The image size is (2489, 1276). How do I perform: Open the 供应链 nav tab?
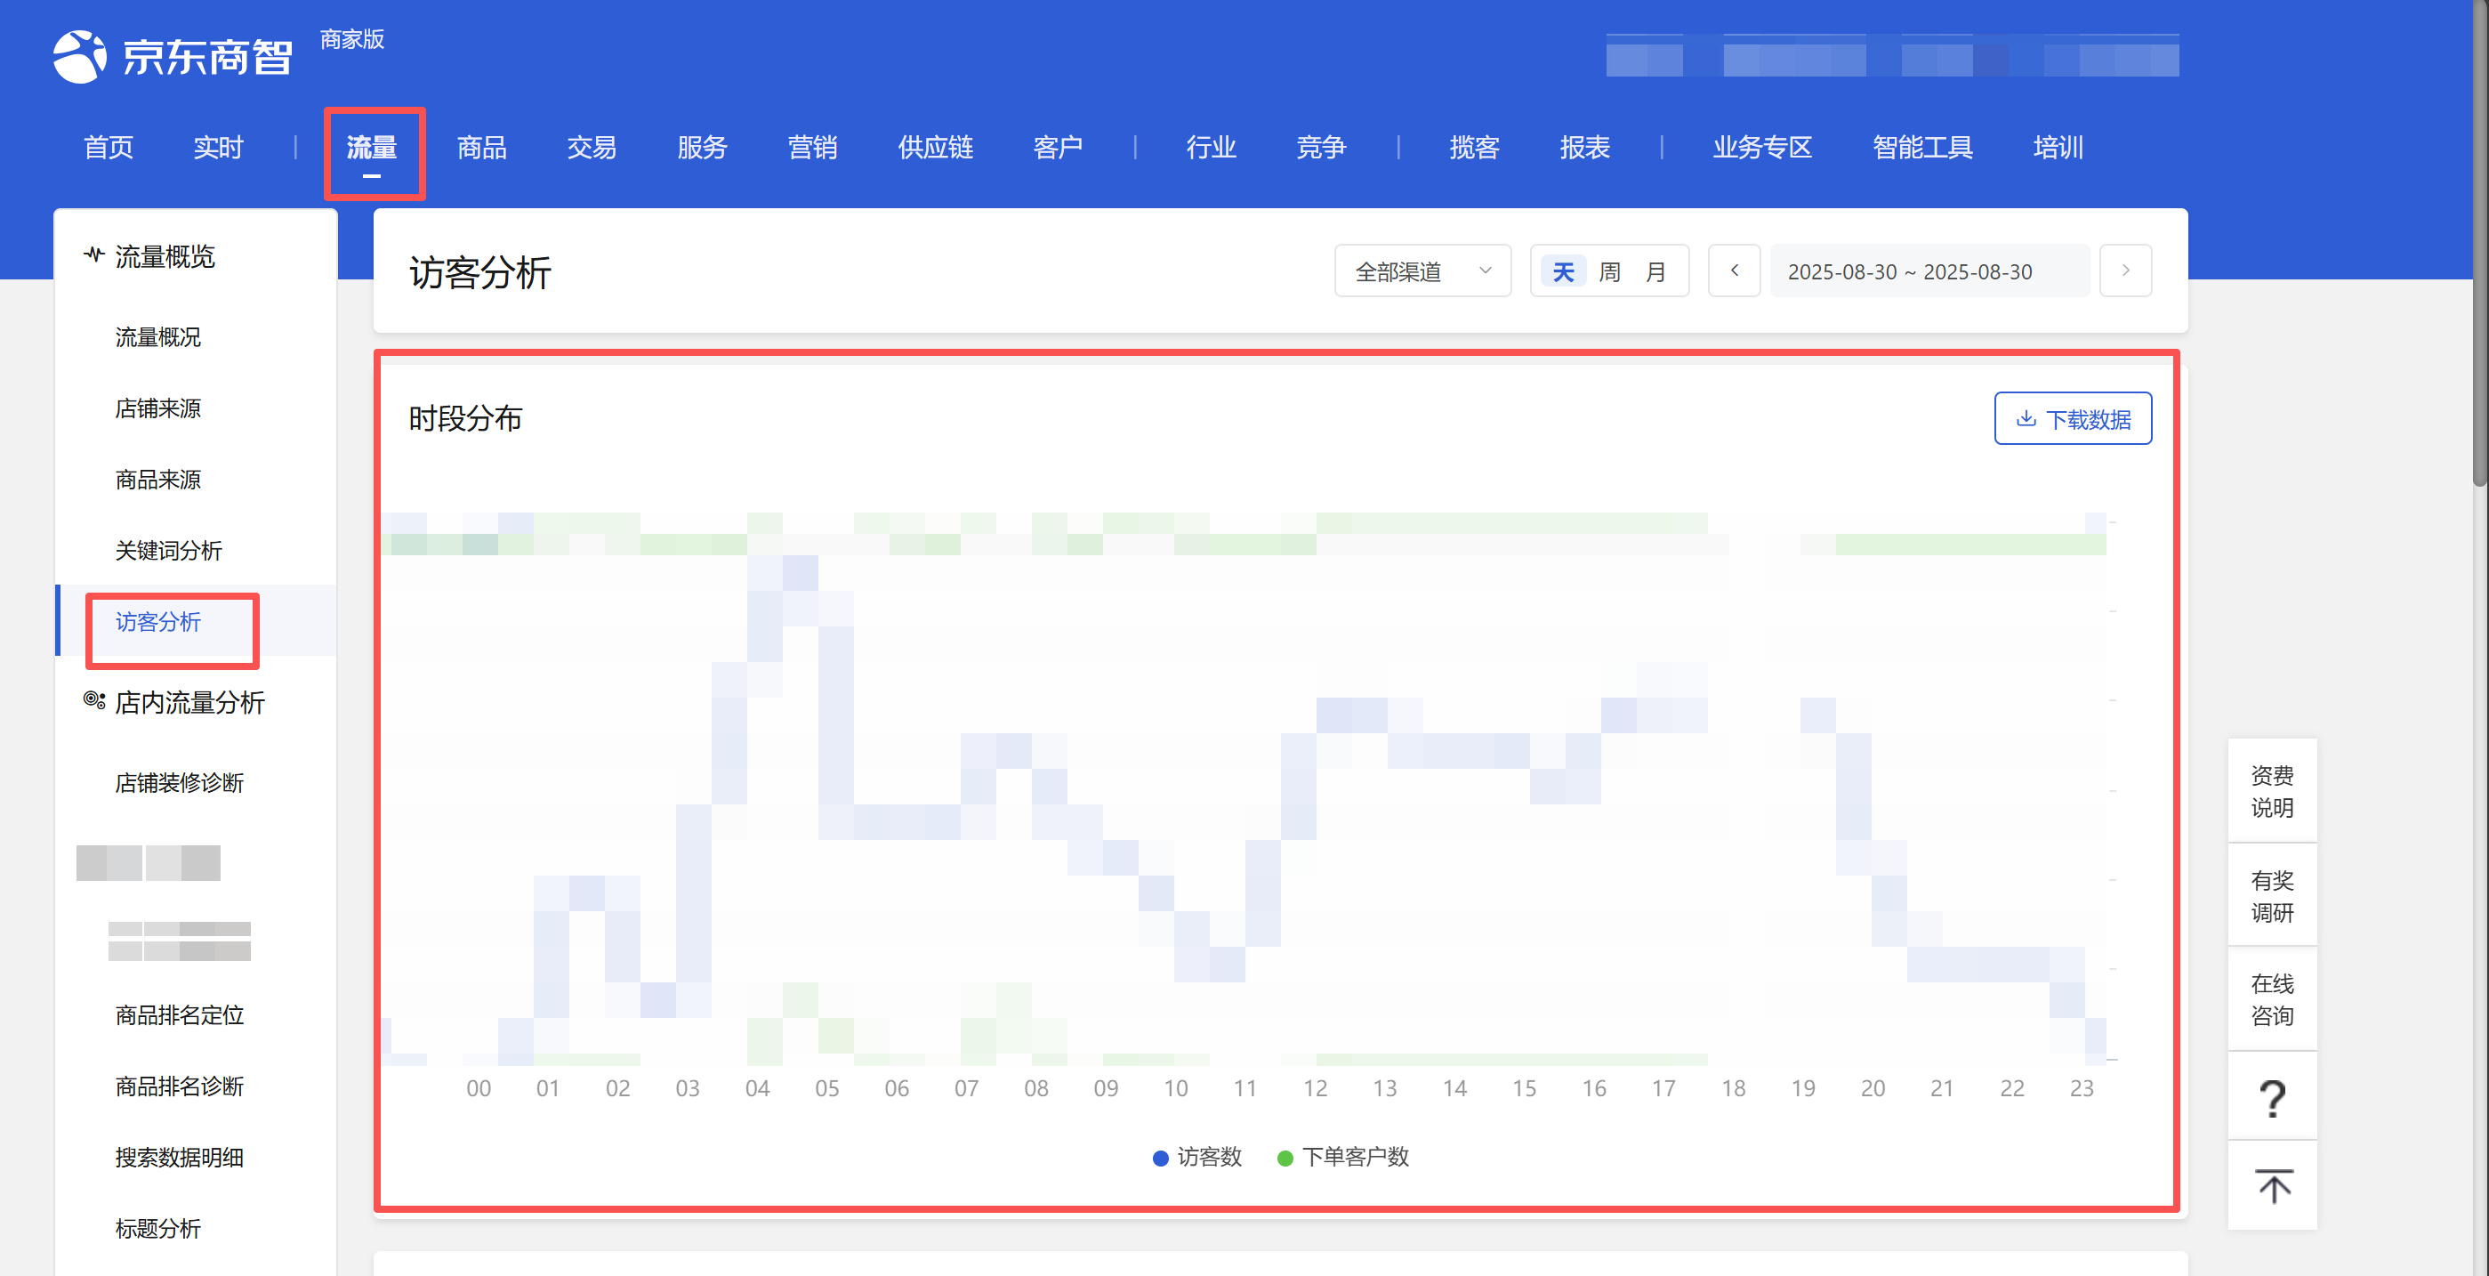pyautogui.click(x=935, y=148)
